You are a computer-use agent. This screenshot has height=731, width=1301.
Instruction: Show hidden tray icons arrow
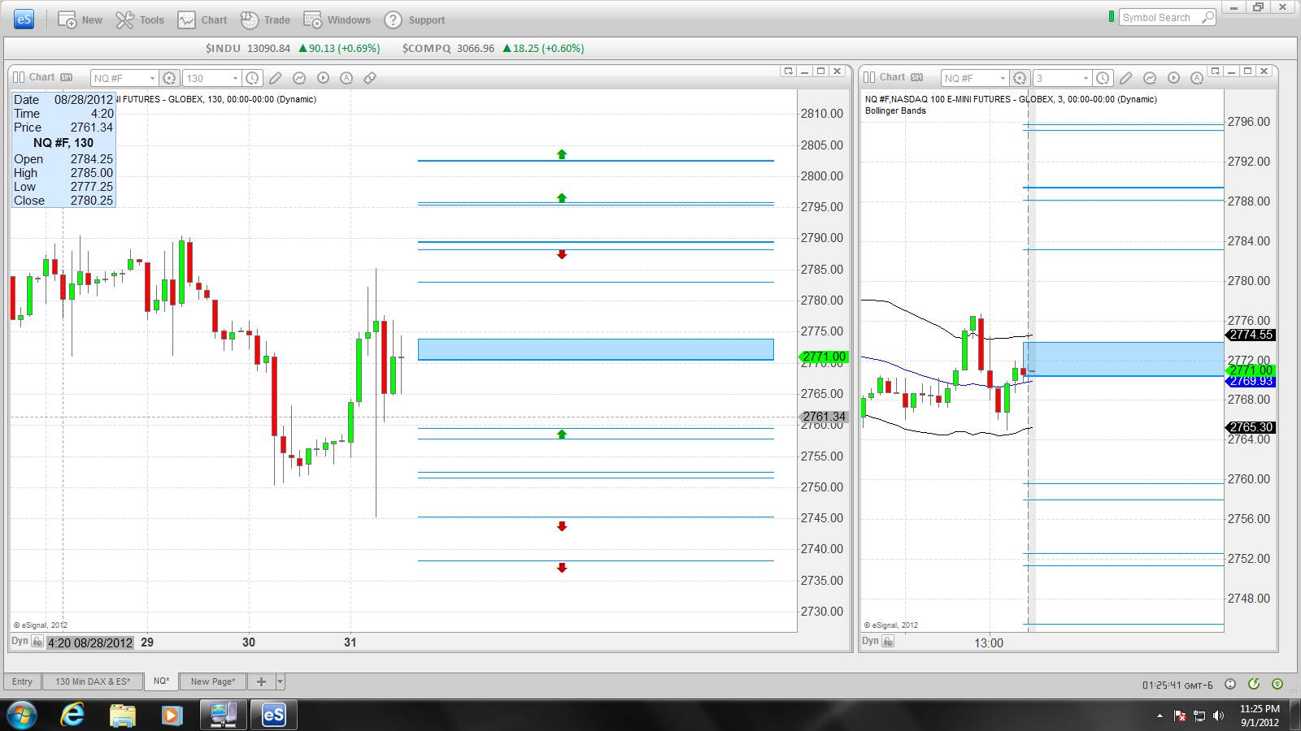click(1160, 716)
